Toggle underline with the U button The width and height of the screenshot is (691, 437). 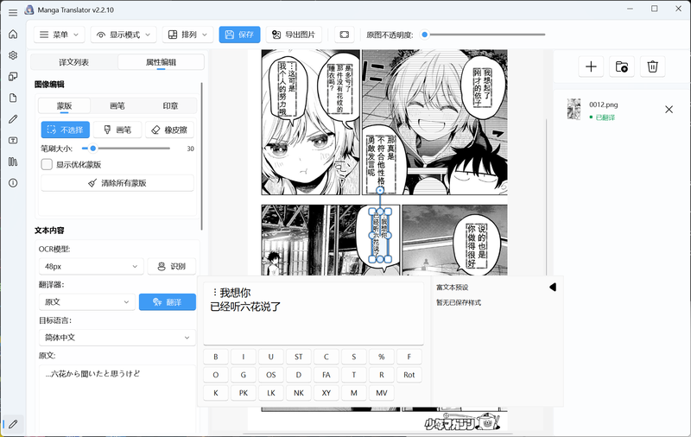pos(270,357)
